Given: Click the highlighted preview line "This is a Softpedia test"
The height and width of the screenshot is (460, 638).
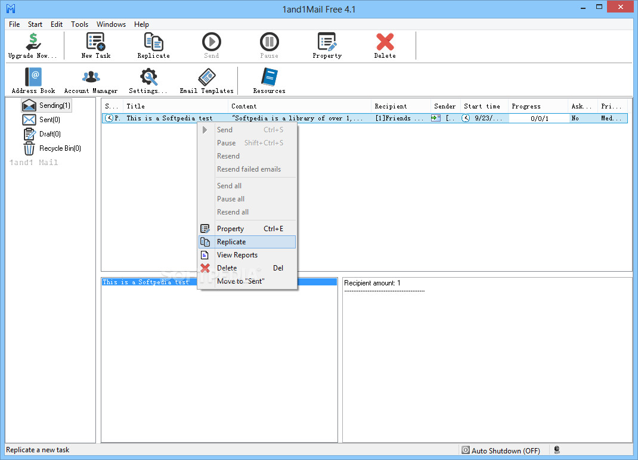Looking at the screenshot, I should tap(219, 282).
